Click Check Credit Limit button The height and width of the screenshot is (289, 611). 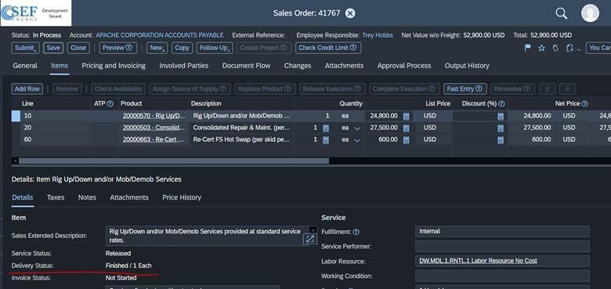pyautogui.click(x=327, y=48)
